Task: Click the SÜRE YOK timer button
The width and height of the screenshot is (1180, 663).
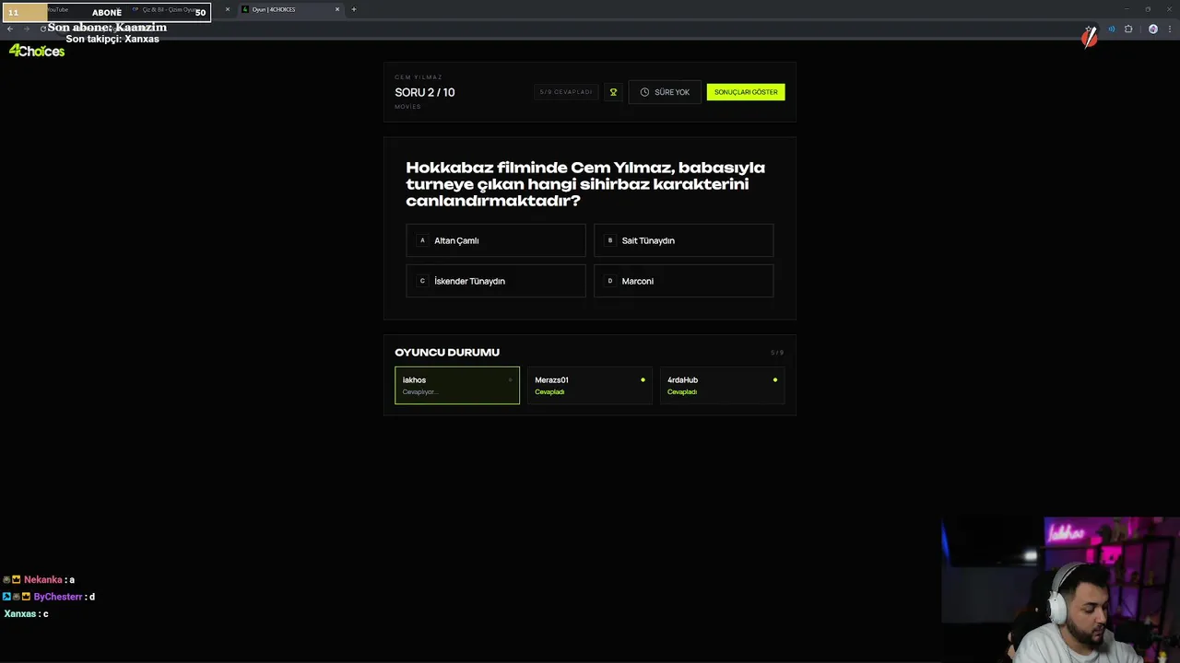Action: click(665, 92)
